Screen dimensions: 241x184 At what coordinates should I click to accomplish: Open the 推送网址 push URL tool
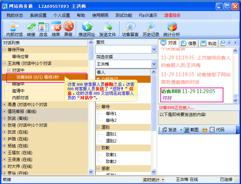click(x=87, y=26)
